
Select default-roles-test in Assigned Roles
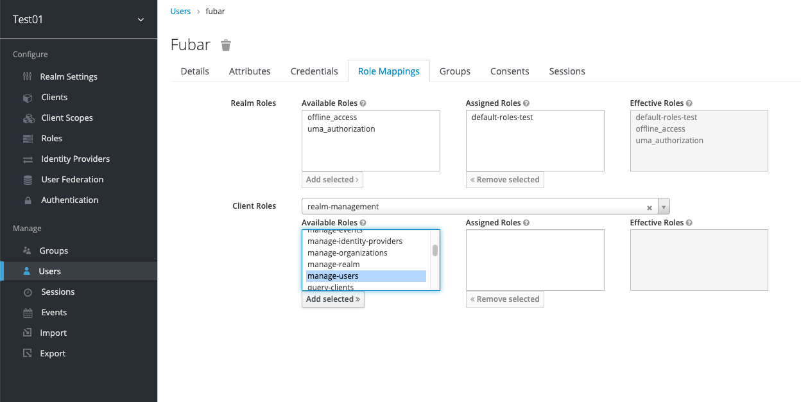pyautogui.click(x=502, y=118)
